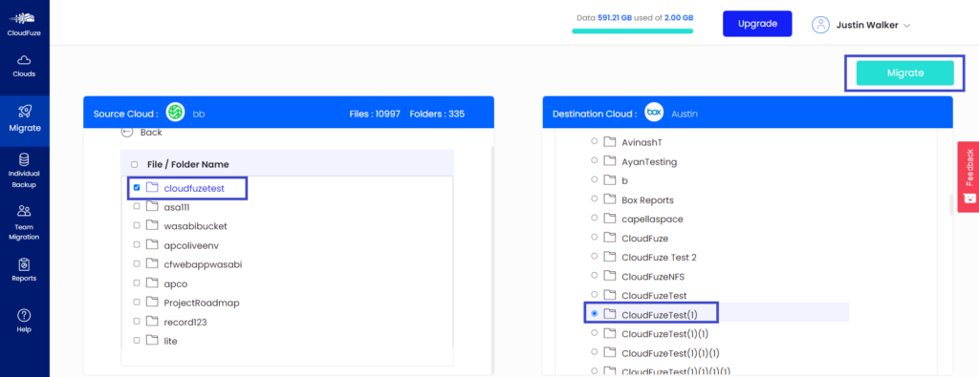Click the Folders : 335 count
The width and height of the screenshot is (979, 377).
coord(437,114)
